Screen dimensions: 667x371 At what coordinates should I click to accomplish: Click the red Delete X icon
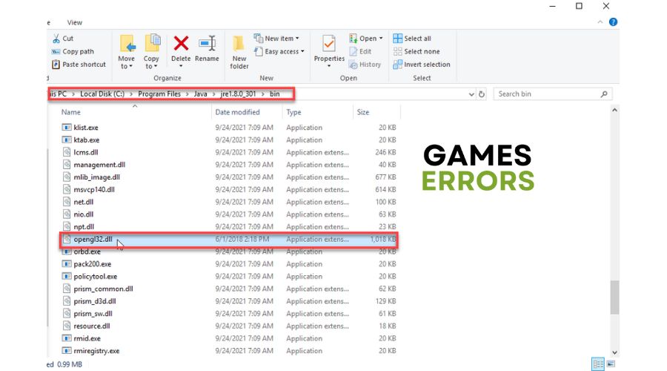[181, 43]
